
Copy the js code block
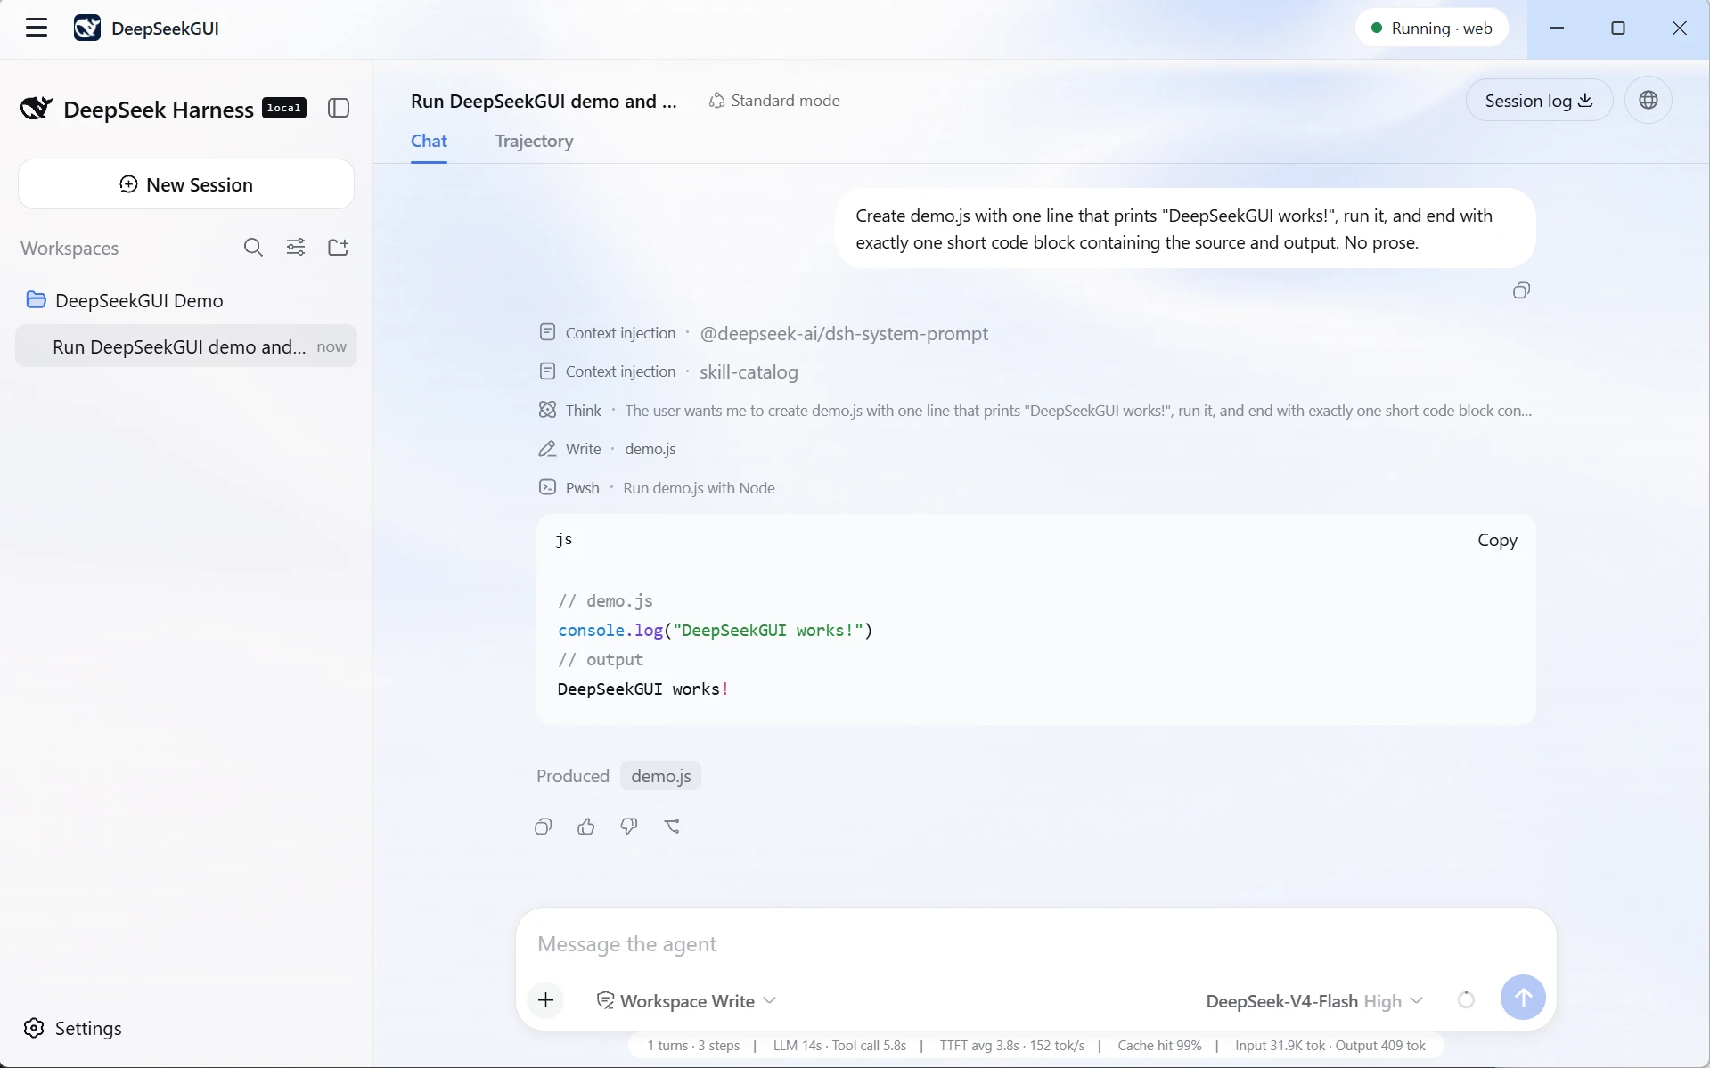pyautogui.click(x=1497, y=540)
